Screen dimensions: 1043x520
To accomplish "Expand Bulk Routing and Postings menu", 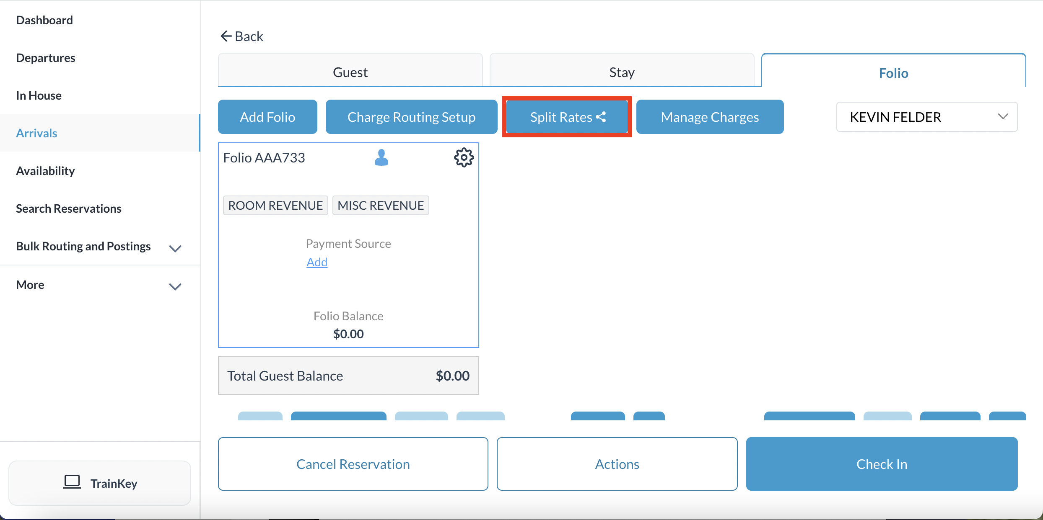I will [175, 248].
